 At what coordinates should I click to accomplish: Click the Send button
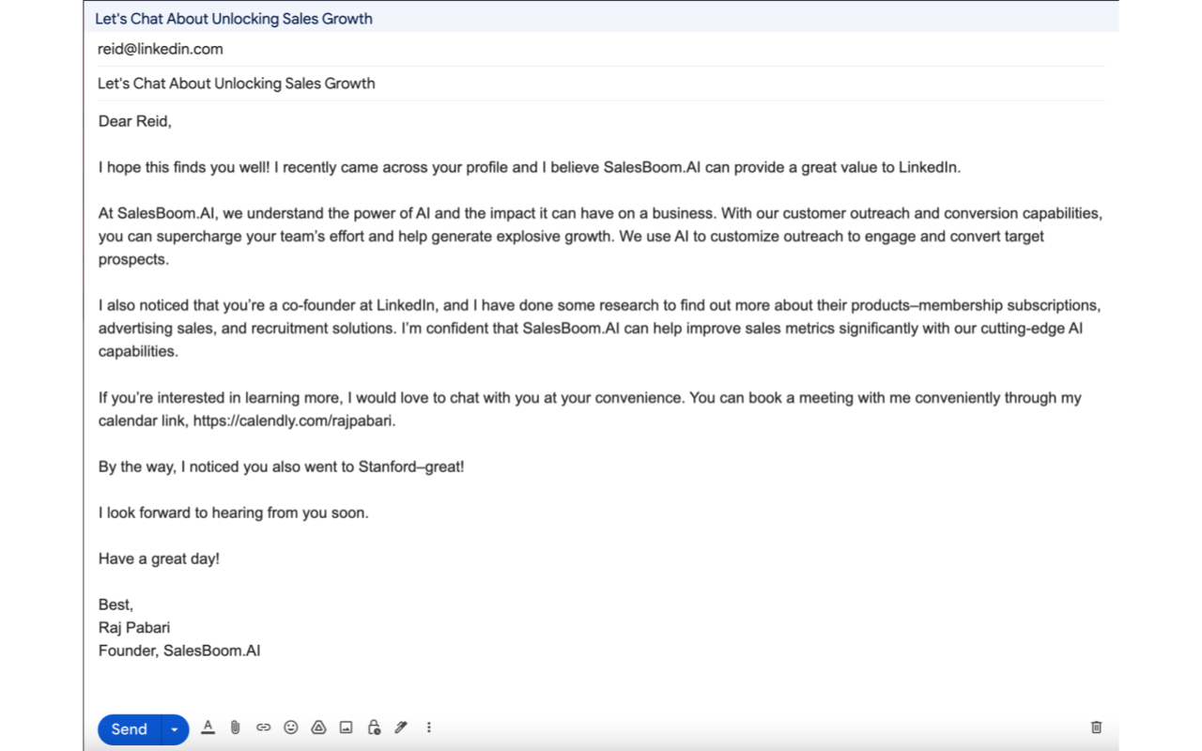tap(129, 729)
